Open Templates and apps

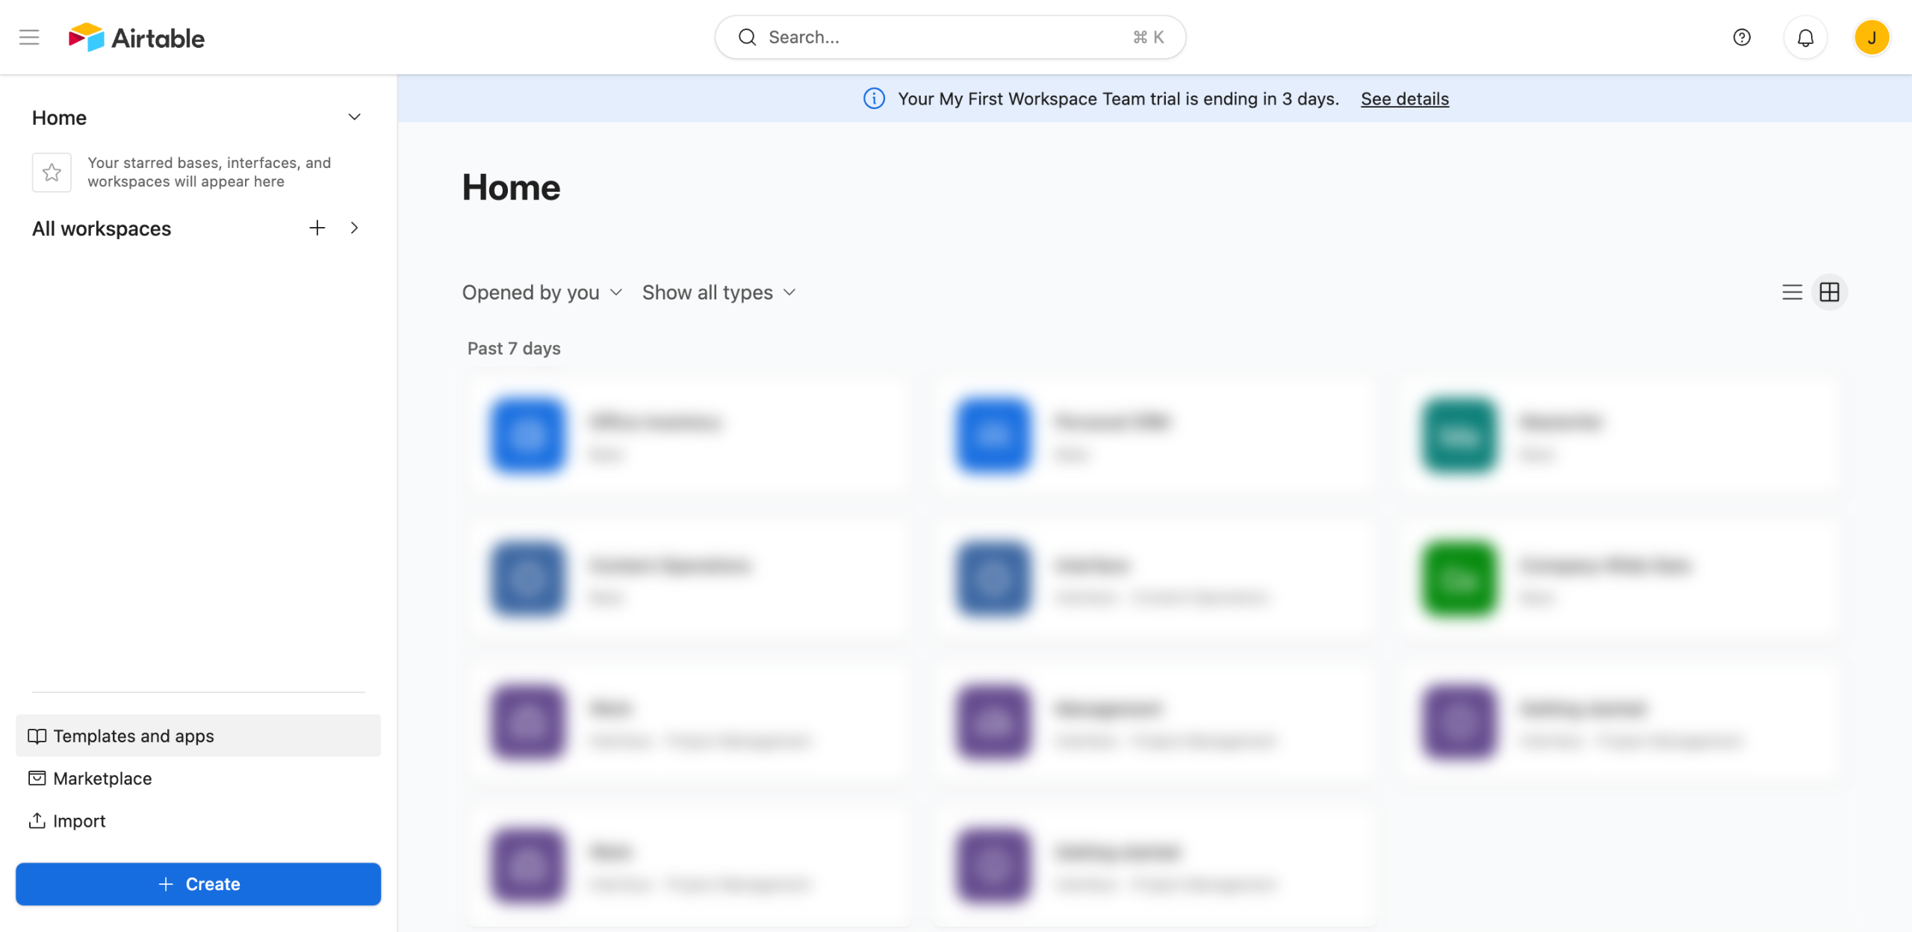198,736
